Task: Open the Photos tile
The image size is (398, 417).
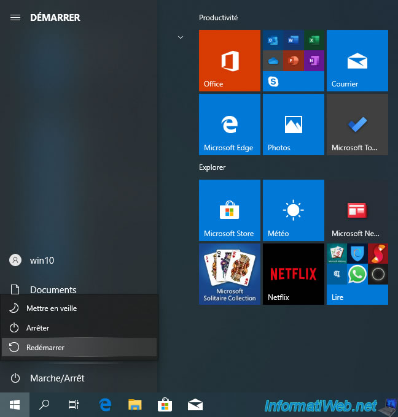Action: 293,124
